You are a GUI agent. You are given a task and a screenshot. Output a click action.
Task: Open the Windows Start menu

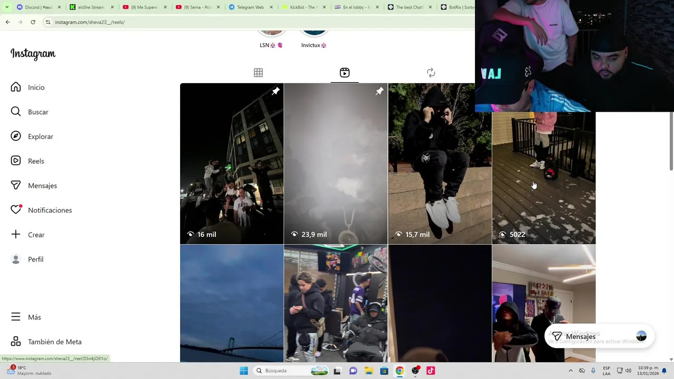[x=244, y=371]
